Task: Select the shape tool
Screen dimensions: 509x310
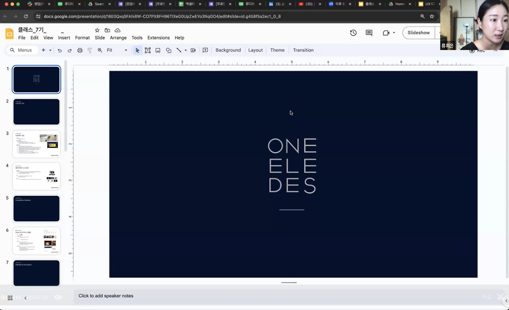Action: (x=169, y=50)
